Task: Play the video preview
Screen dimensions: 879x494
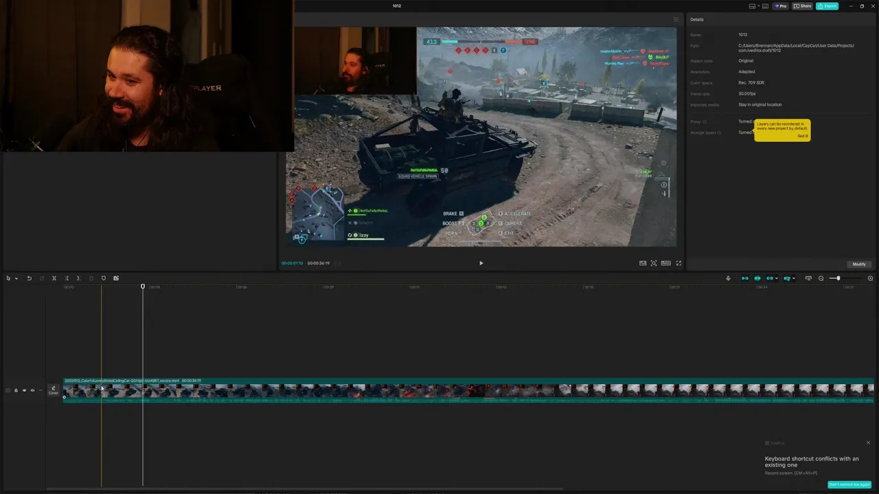Action: pyautogui.click(x=481, y=263)
